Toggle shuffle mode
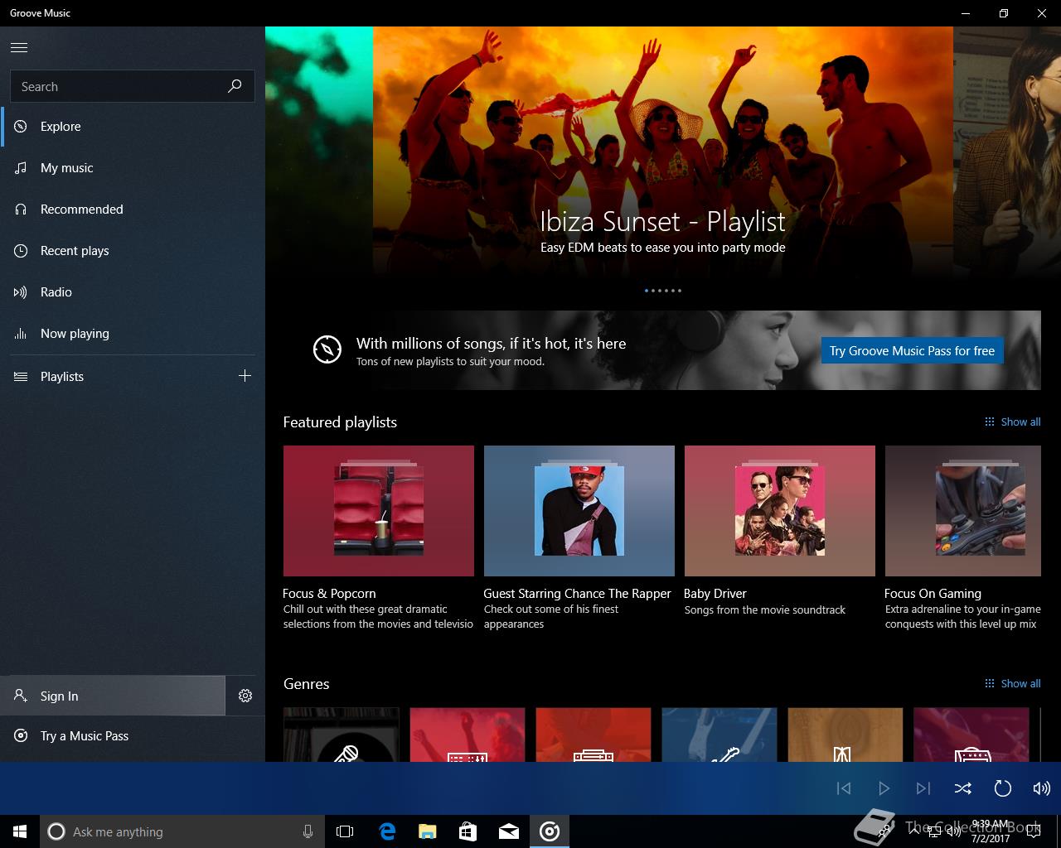The width and height of the screenshot is (1061, 848). coord(963,788)
